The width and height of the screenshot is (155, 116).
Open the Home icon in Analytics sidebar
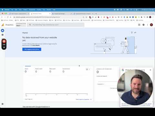[3, 31]
